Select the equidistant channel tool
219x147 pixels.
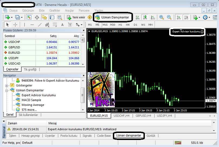[x=47, y=25]
